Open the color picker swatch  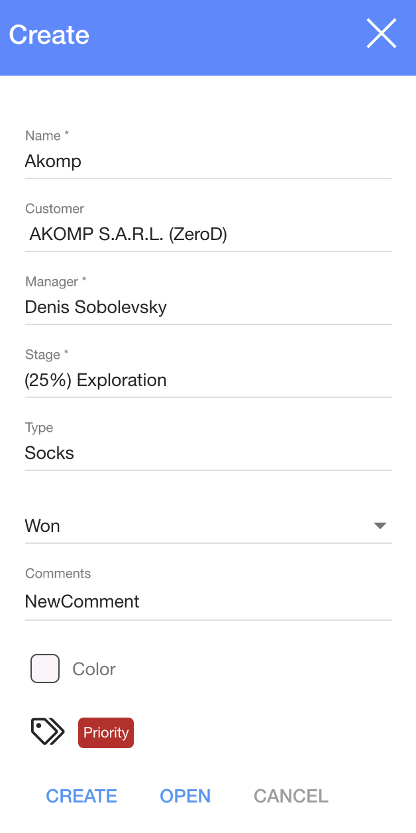coord(45,669)
